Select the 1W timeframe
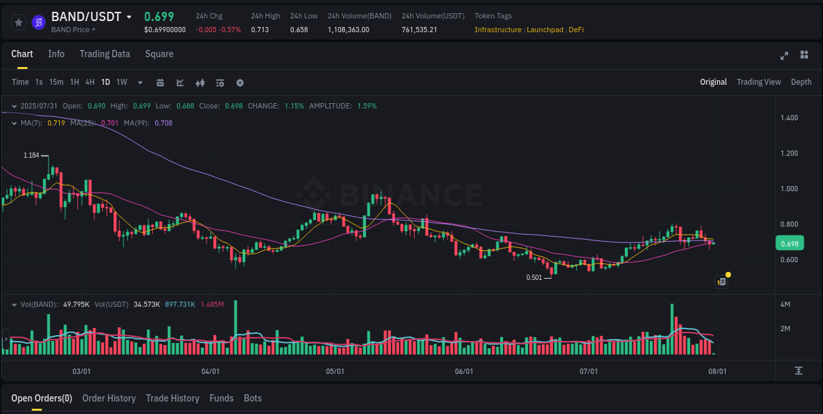 coord(121,82)
